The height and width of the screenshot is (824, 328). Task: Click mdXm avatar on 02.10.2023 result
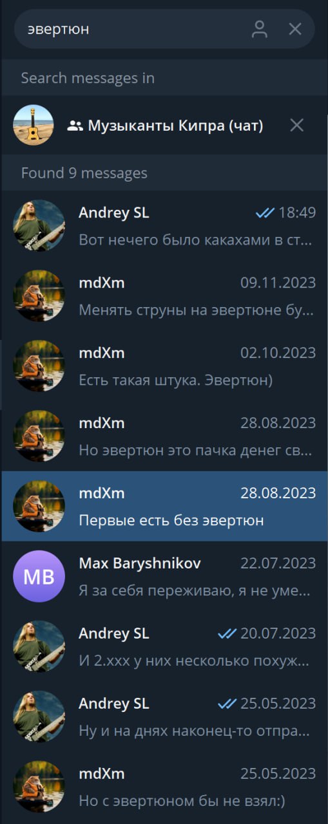(x=39, y=366)
